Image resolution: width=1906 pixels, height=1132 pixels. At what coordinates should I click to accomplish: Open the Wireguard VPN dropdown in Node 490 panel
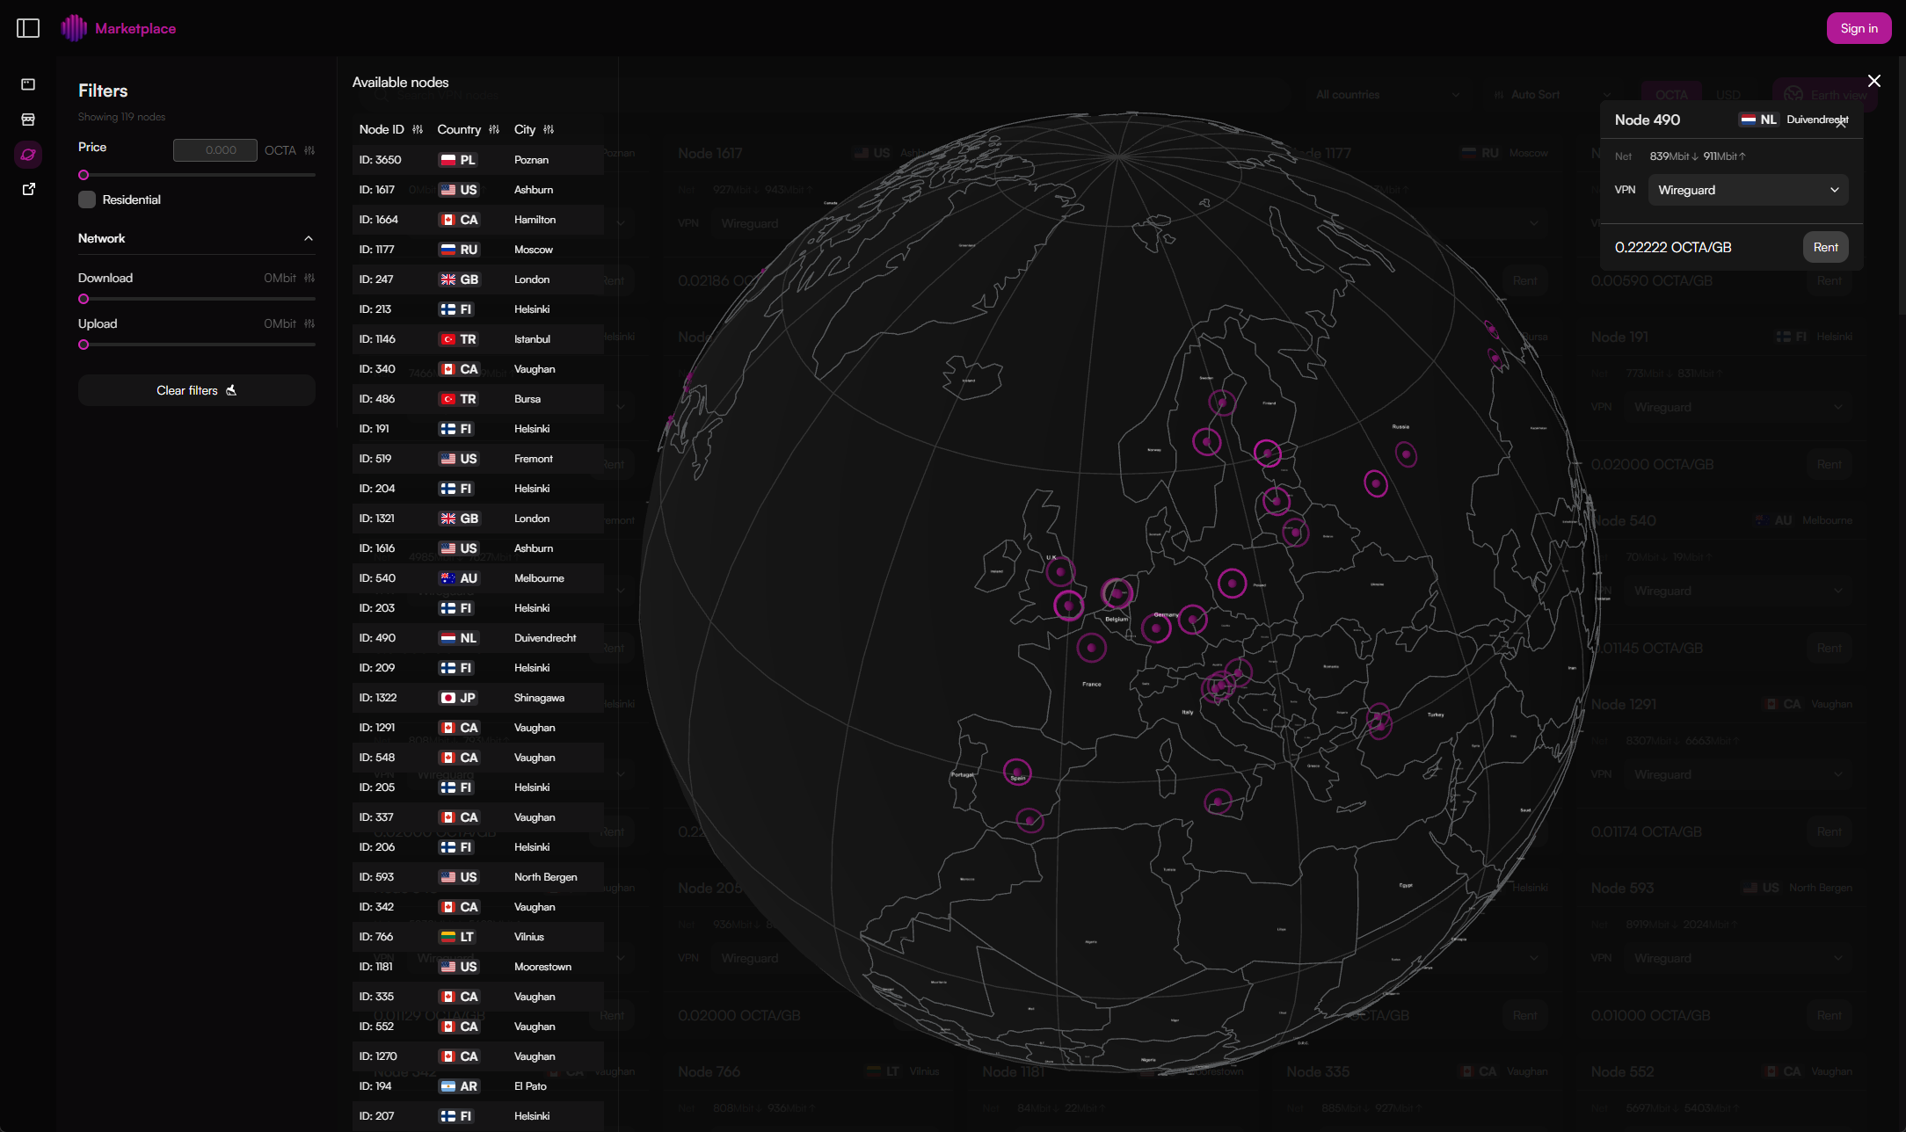point(1748,190)
